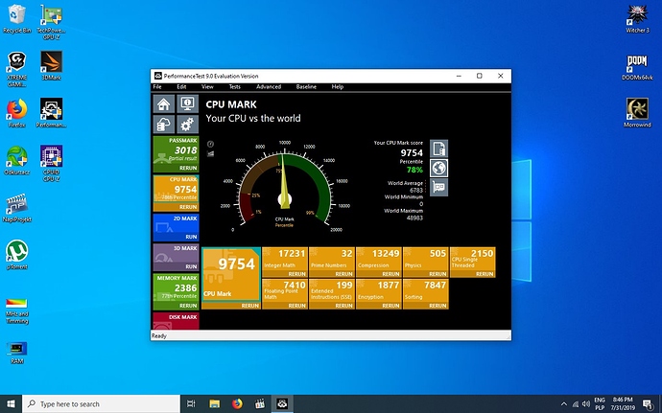Open the System Information monitor icon

tap(187, 103)
